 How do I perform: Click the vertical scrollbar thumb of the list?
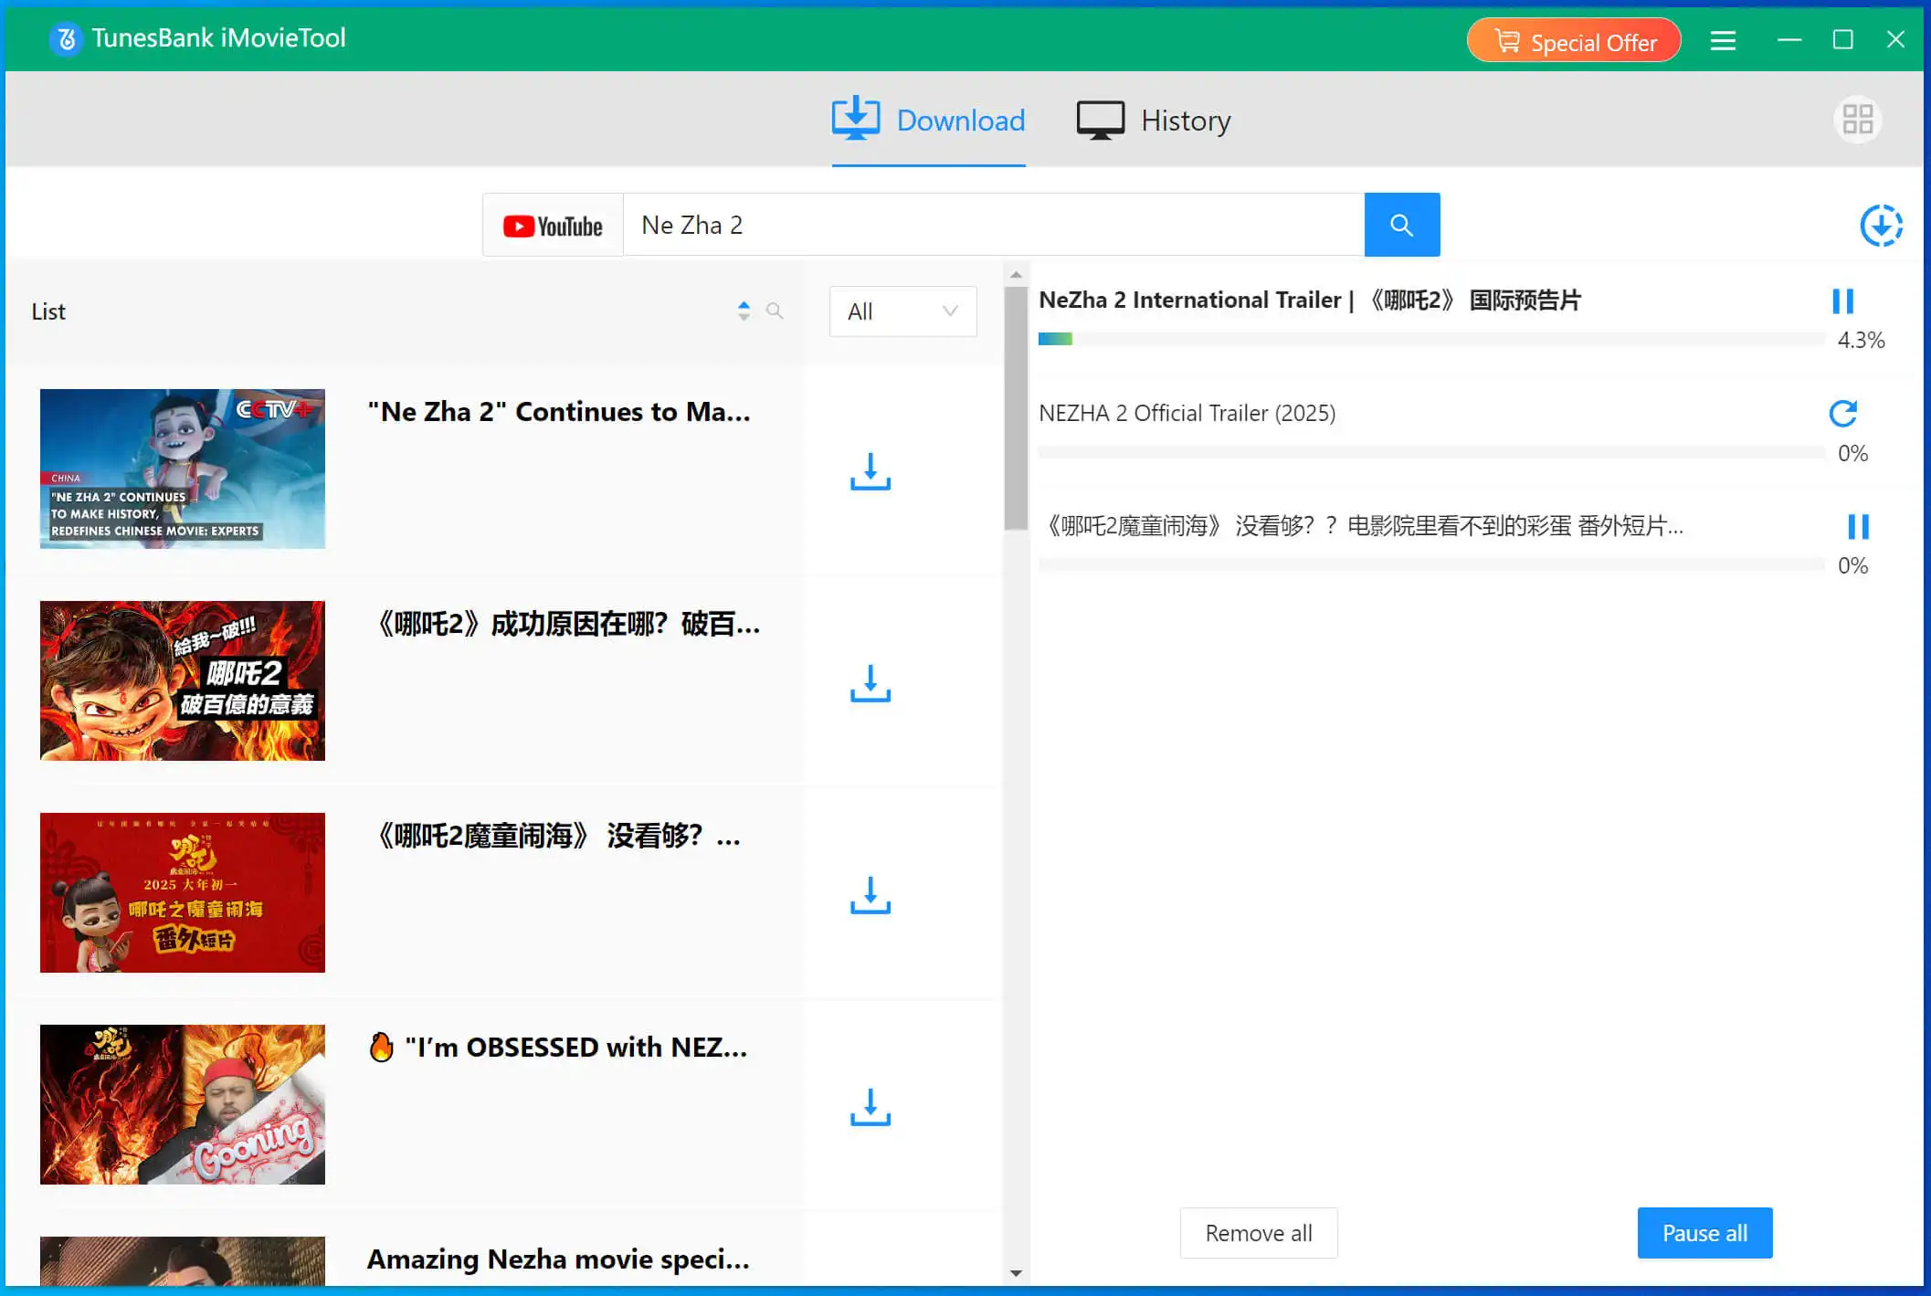1016,408
